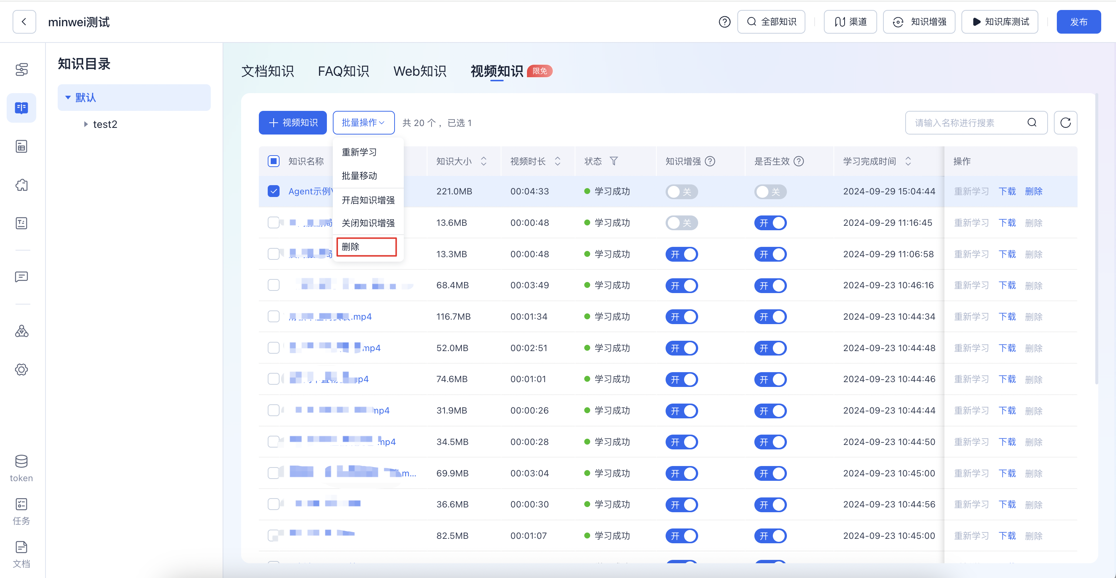Click the refresh list icon button

pyautogui.click(x=1065, y=123)
